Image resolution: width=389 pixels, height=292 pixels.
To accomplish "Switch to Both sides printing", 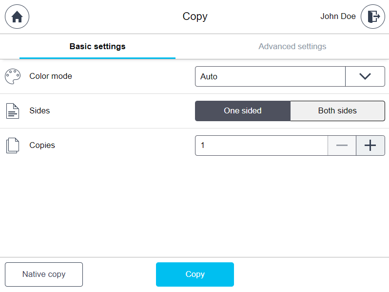I will (337, 111).
